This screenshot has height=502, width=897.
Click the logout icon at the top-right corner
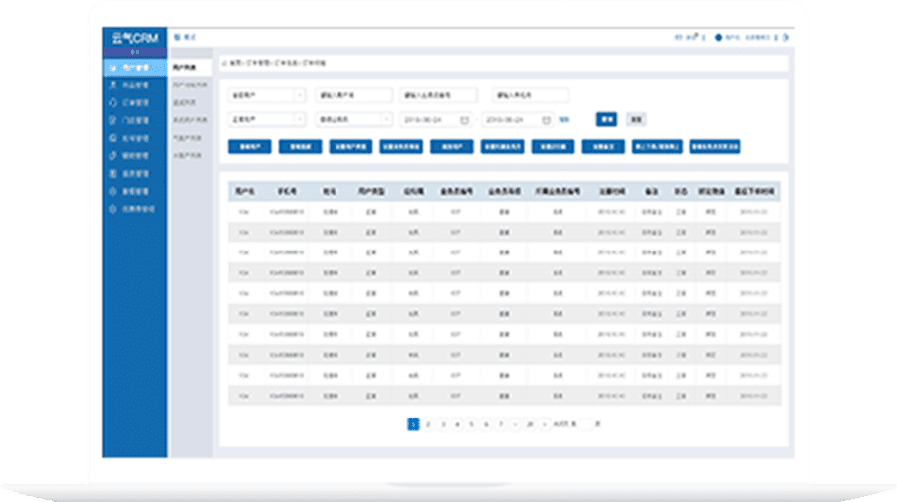click(786, 37)
